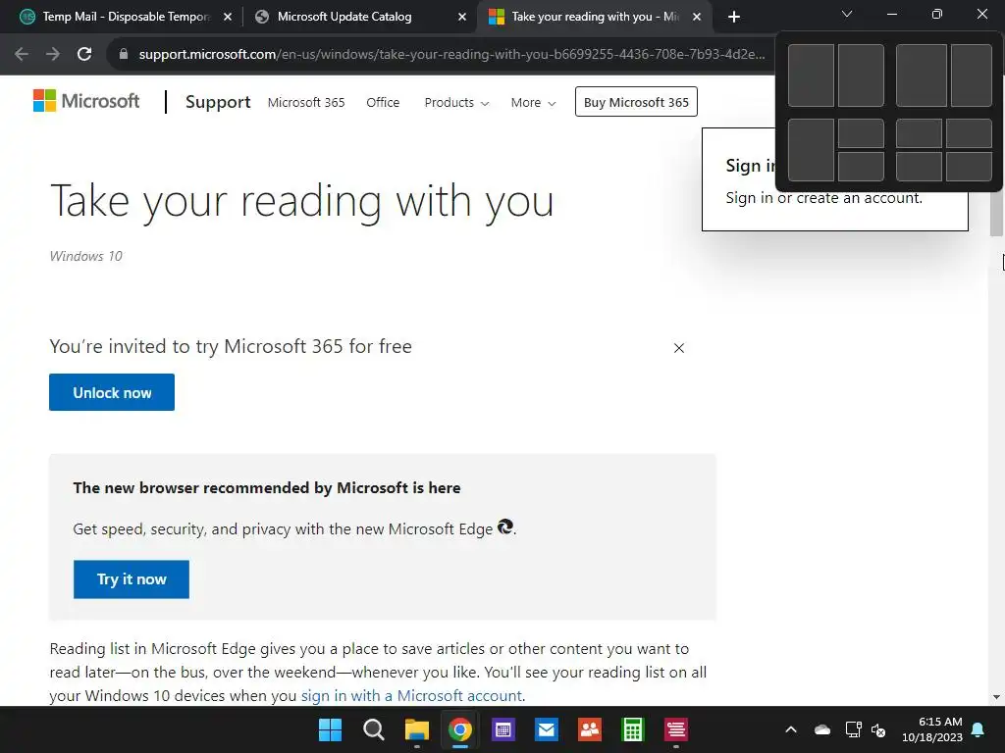Open taskbar Search
This screenshot has height=753, width=1005.
tap(374, 729)
